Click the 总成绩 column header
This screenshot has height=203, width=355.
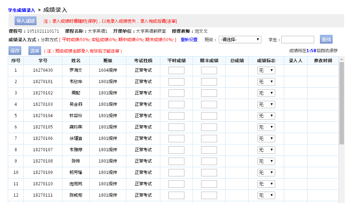pyautogui.click(x=237, y=61)
